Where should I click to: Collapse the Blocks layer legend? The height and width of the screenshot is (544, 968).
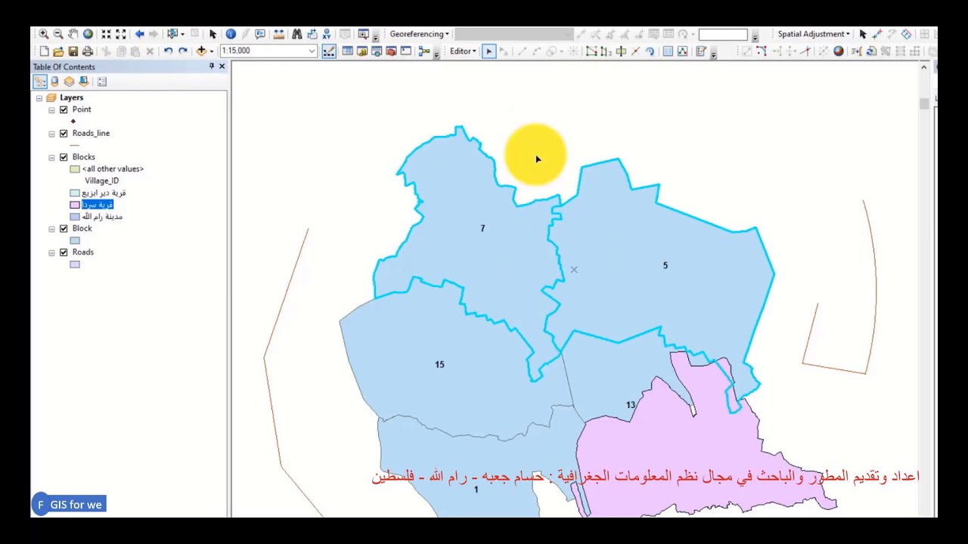click(51, 157)
